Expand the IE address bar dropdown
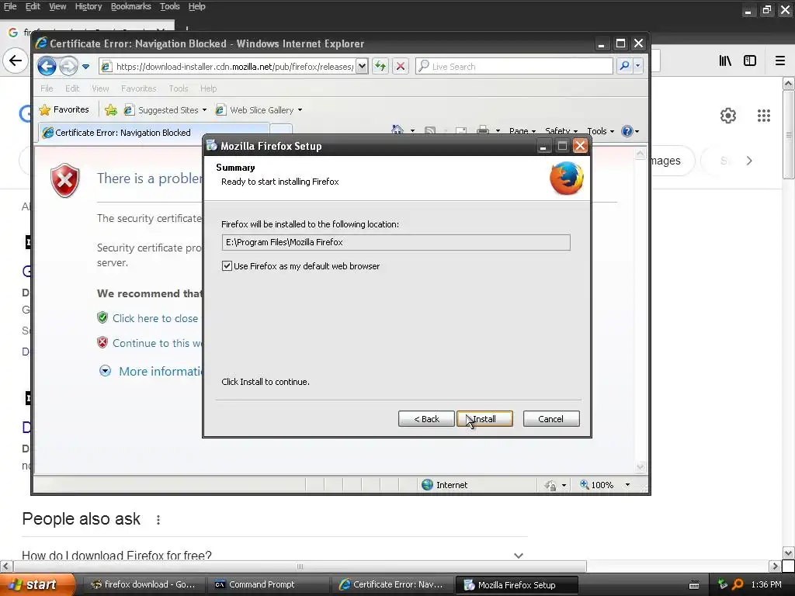The width and height of the screenshot is (795, 596). [x=362, y=67]
